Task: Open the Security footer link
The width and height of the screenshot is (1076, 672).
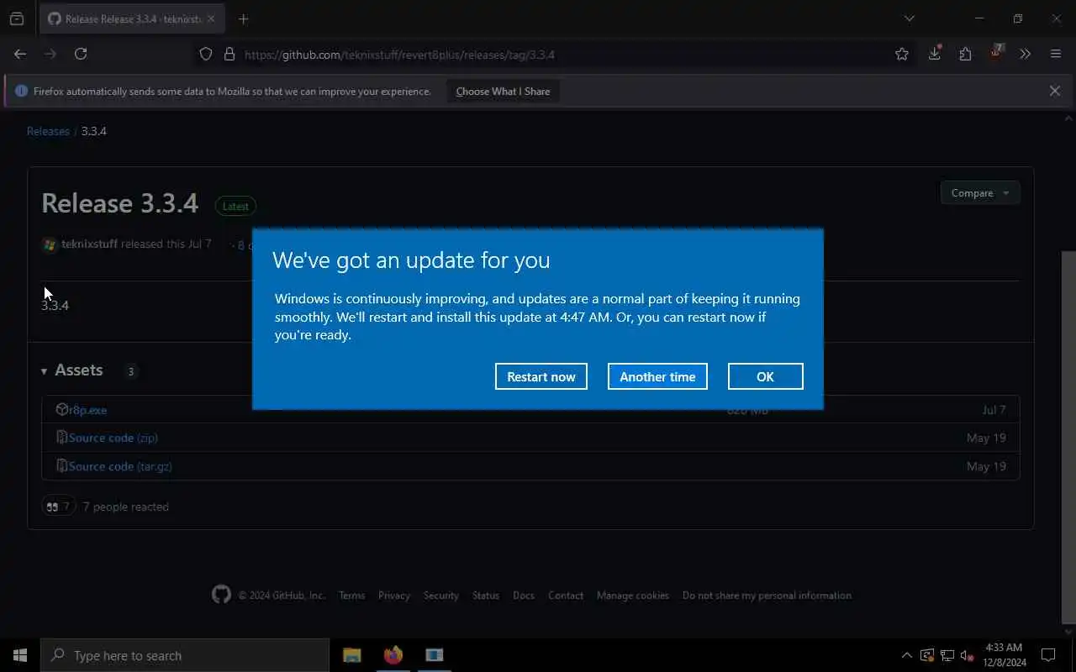Action: pyautogui.click(x=441, y=596)
